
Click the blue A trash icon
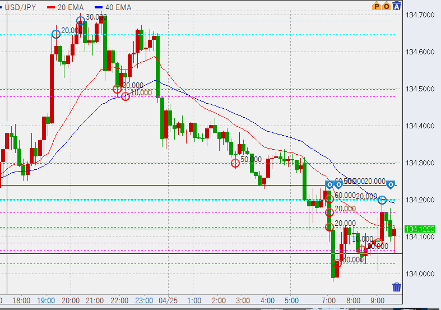coord(397,6)
